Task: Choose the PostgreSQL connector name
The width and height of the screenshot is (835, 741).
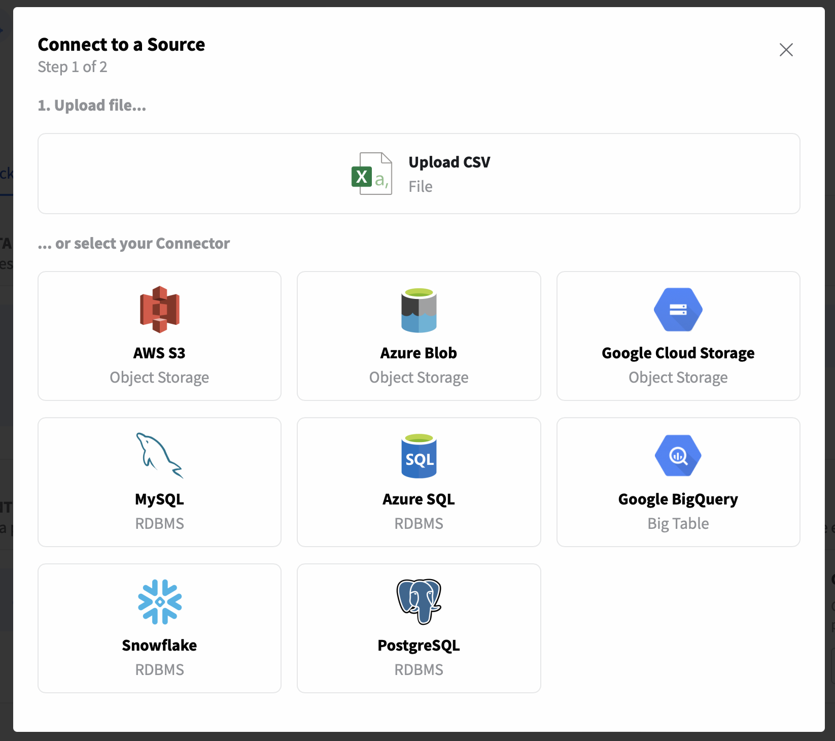Action: pos(419,646)
